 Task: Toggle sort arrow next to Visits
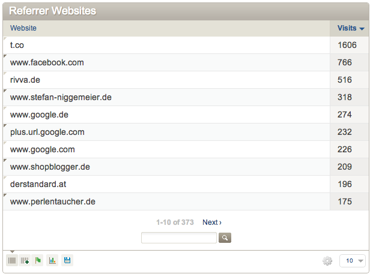pyautogui.click(x=362, y=29)
